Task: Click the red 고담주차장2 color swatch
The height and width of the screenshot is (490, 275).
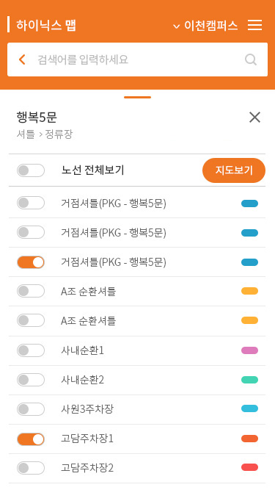Action: [x=250, y=467]
